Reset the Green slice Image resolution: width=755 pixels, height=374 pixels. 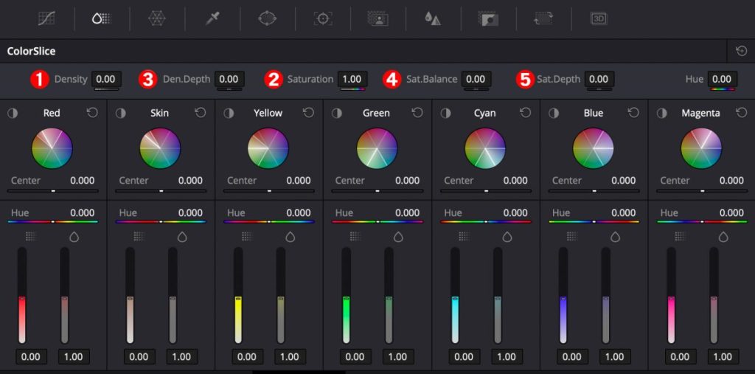coord(417,113)
